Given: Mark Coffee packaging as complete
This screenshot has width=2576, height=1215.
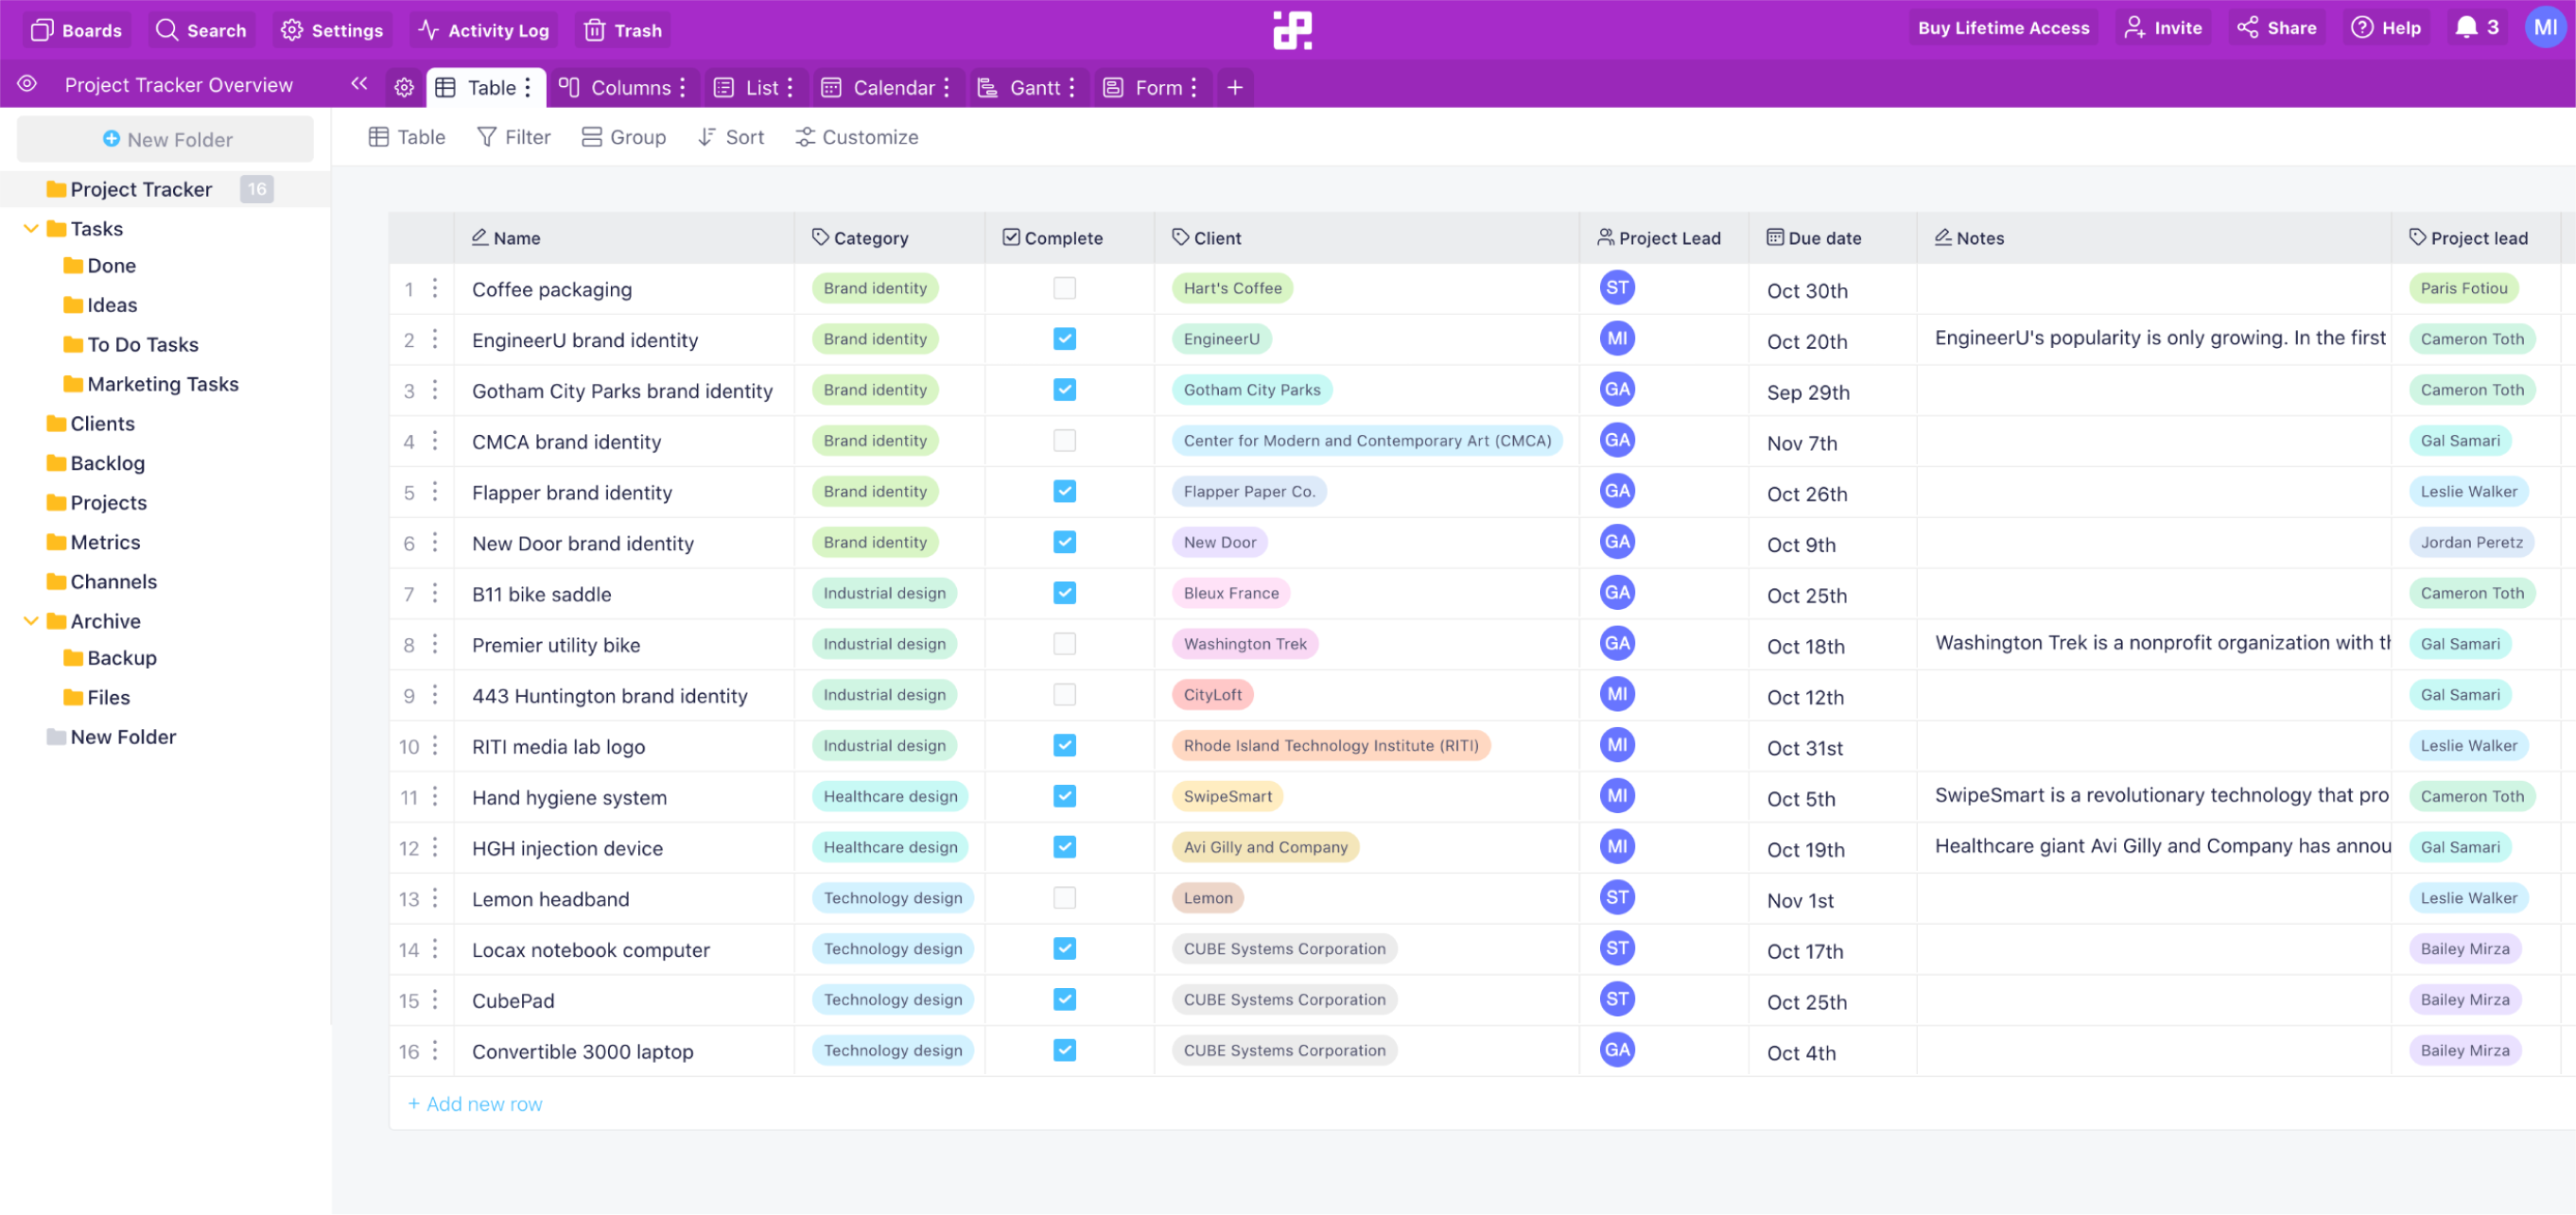Looking at the screenshot, I should tap(1064, 288).
